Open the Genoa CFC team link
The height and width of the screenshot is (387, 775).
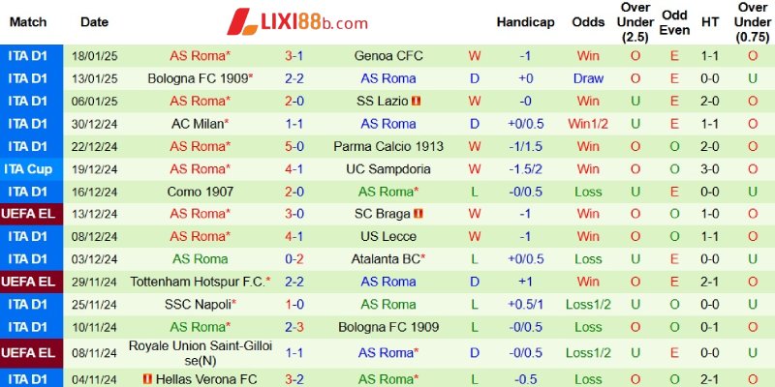387,56
